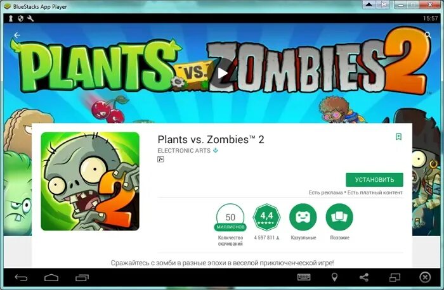
Task: Close the app with the circled X icon
Action: 425,277
